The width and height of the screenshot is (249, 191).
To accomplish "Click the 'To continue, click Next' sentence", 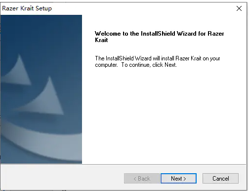I will click(149, 65).
